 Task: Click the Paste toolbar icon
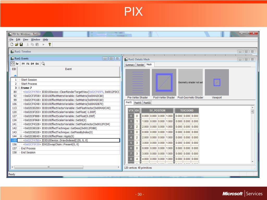pyautogui.click(x=37, y=45)
